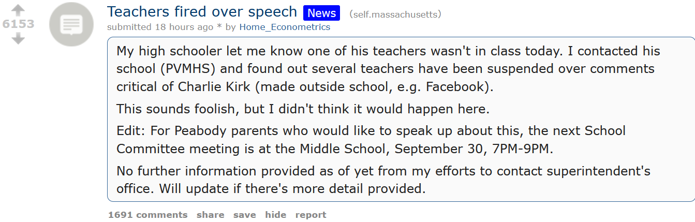Downvote the post with the down arrow
Viewport: 695px width, 222px height.
pos(18,38)
